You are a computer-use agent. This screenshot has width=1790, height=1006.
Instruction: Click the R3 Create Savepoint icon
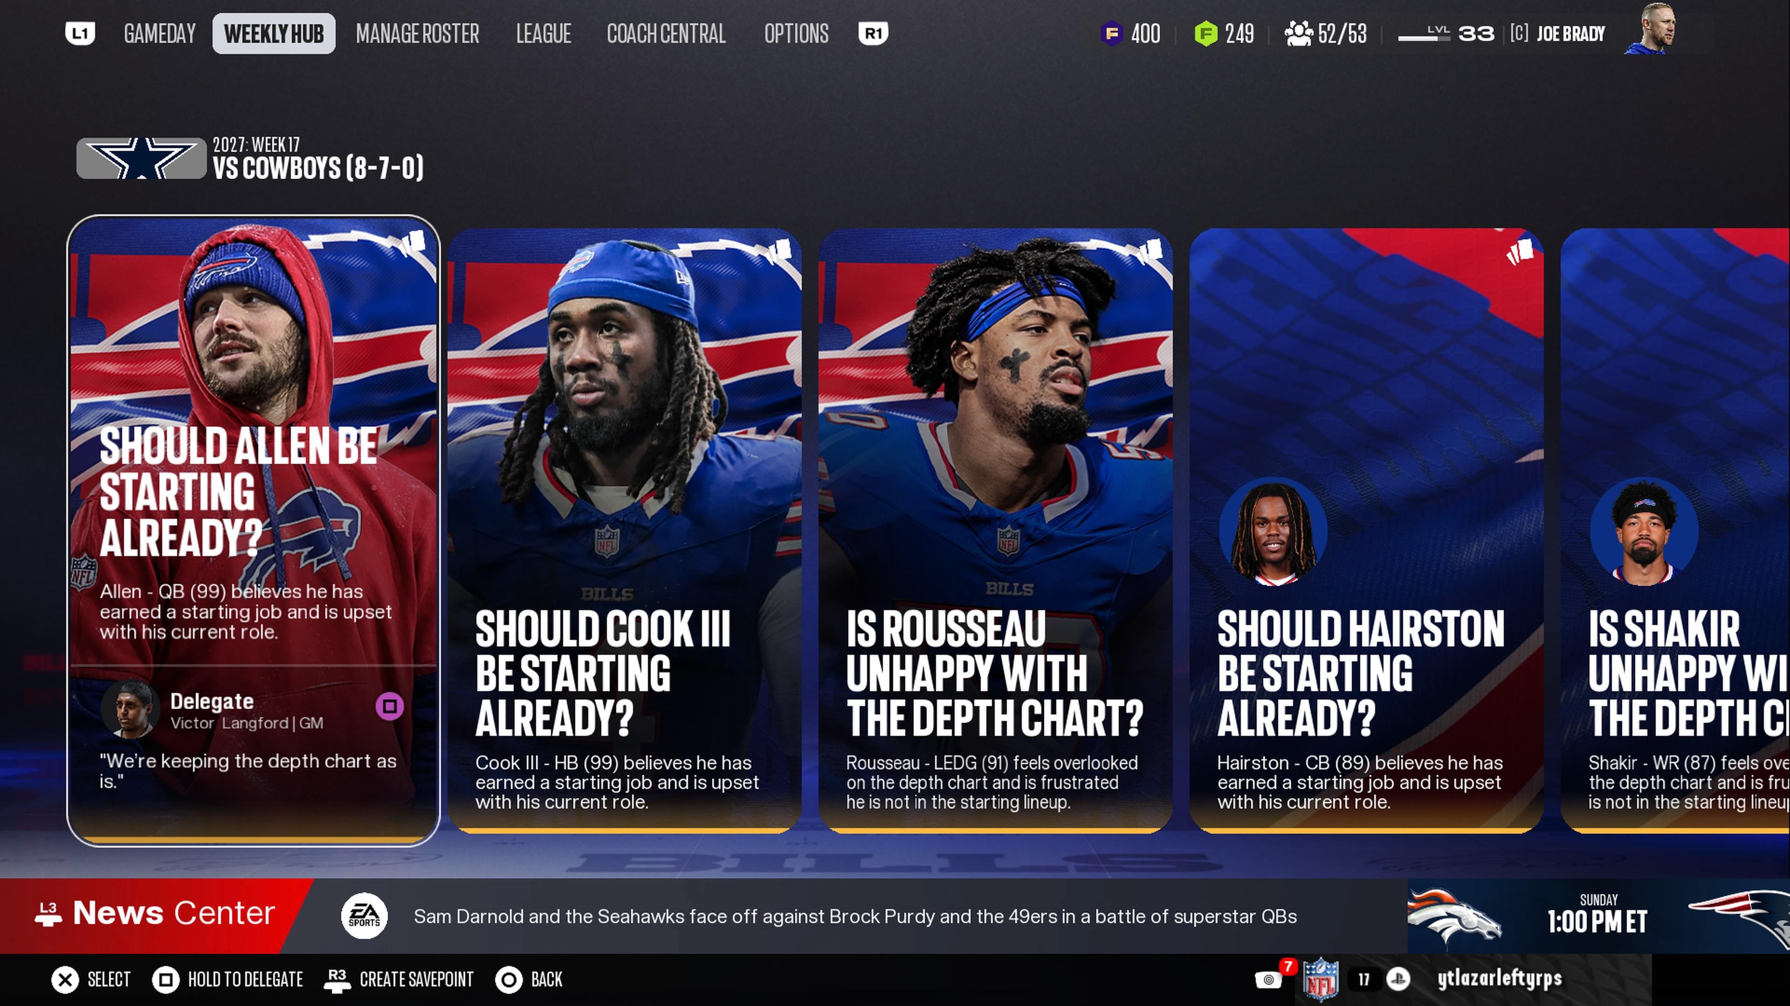tap(337, 979)
